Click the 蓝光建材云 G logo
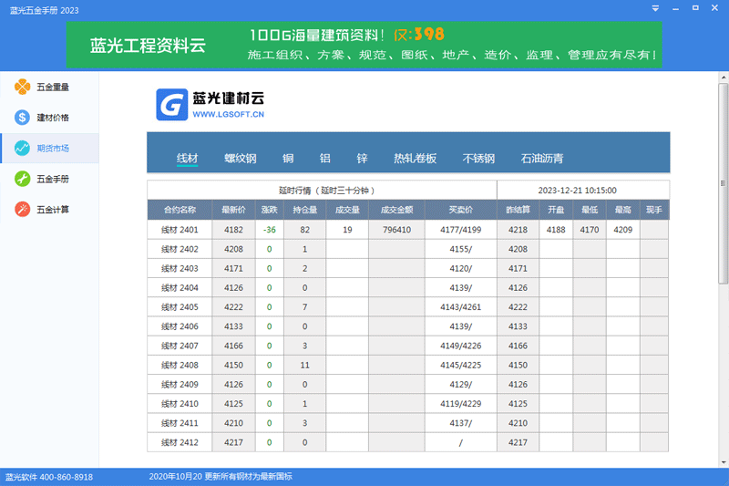Viewport: 729px width, 486px height. click(170, 104)
